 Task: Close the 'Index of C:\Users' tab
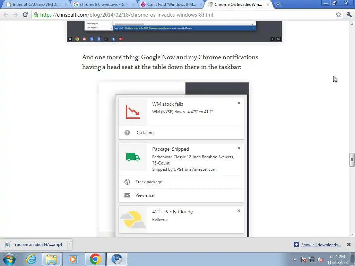click(x=66, y=4)
